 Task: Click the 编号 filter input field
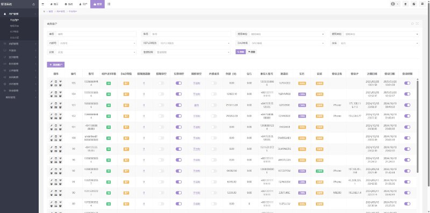pyautogui.click(x=96, y=34)
